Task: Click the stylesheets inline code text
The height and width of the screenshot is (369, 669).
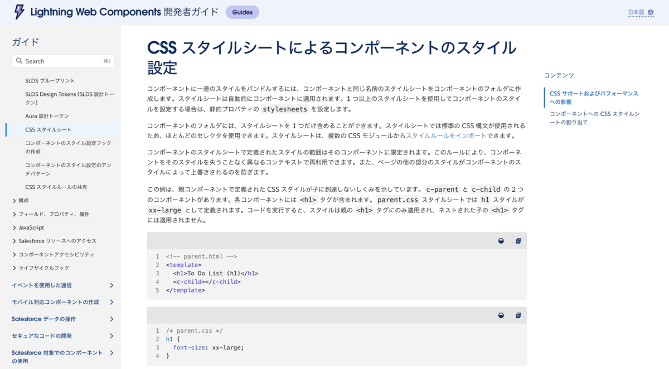Action: 285,109
